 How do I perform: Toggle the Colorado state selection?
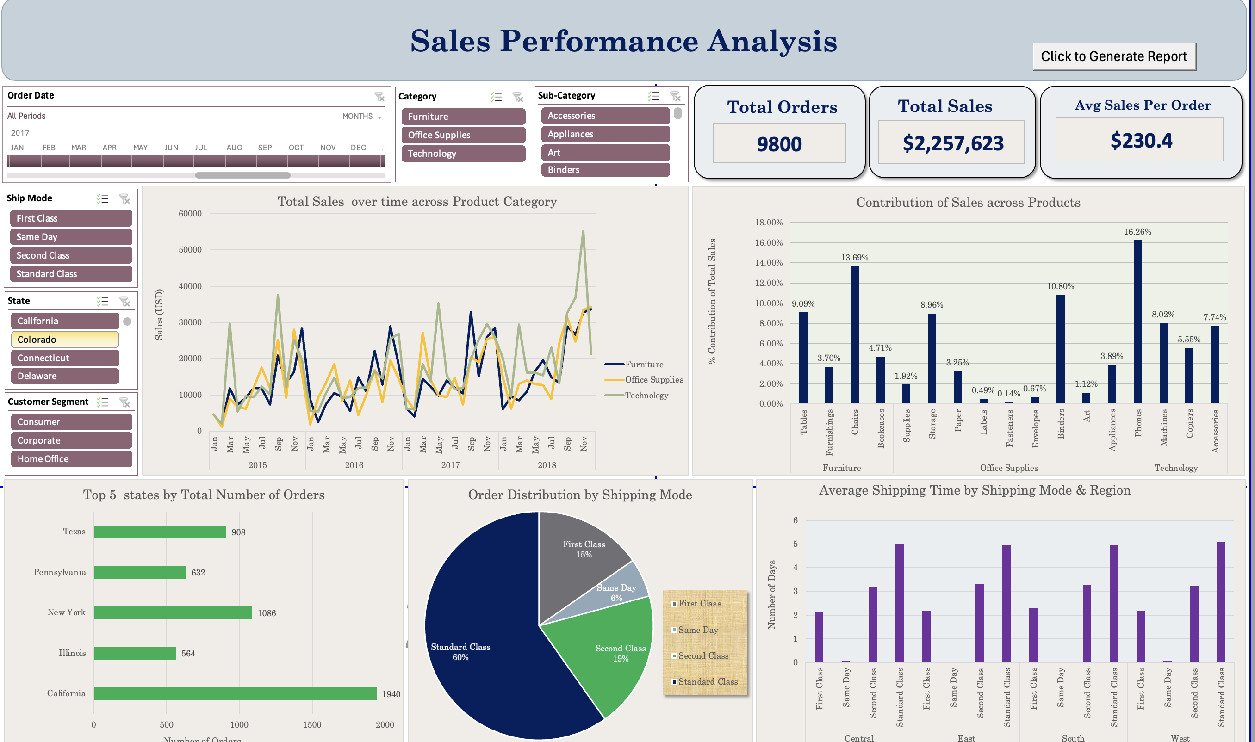pyautogui.click(x=65, y=340)
